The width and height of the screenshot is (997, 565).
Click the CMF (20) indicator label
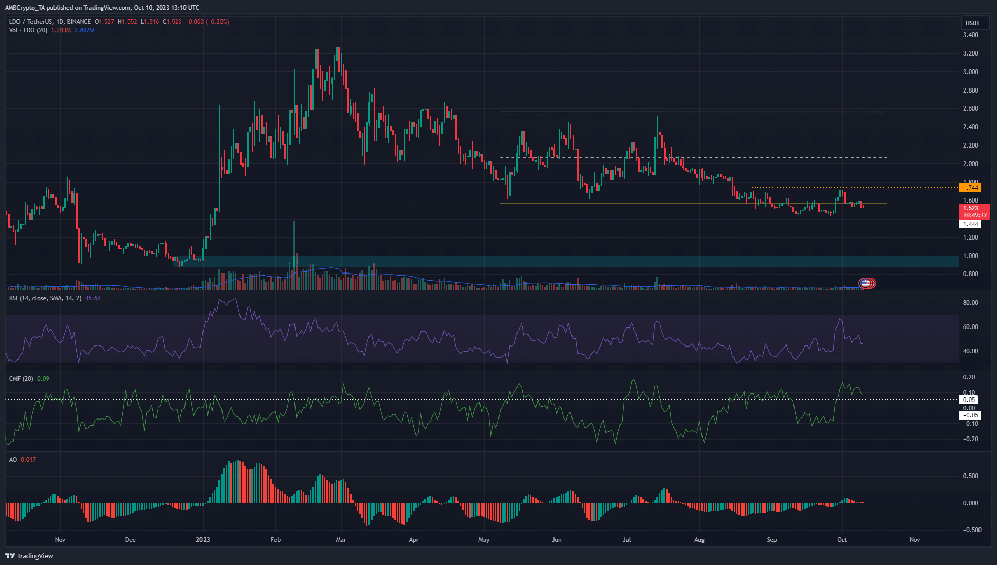[x=21, y=379]
